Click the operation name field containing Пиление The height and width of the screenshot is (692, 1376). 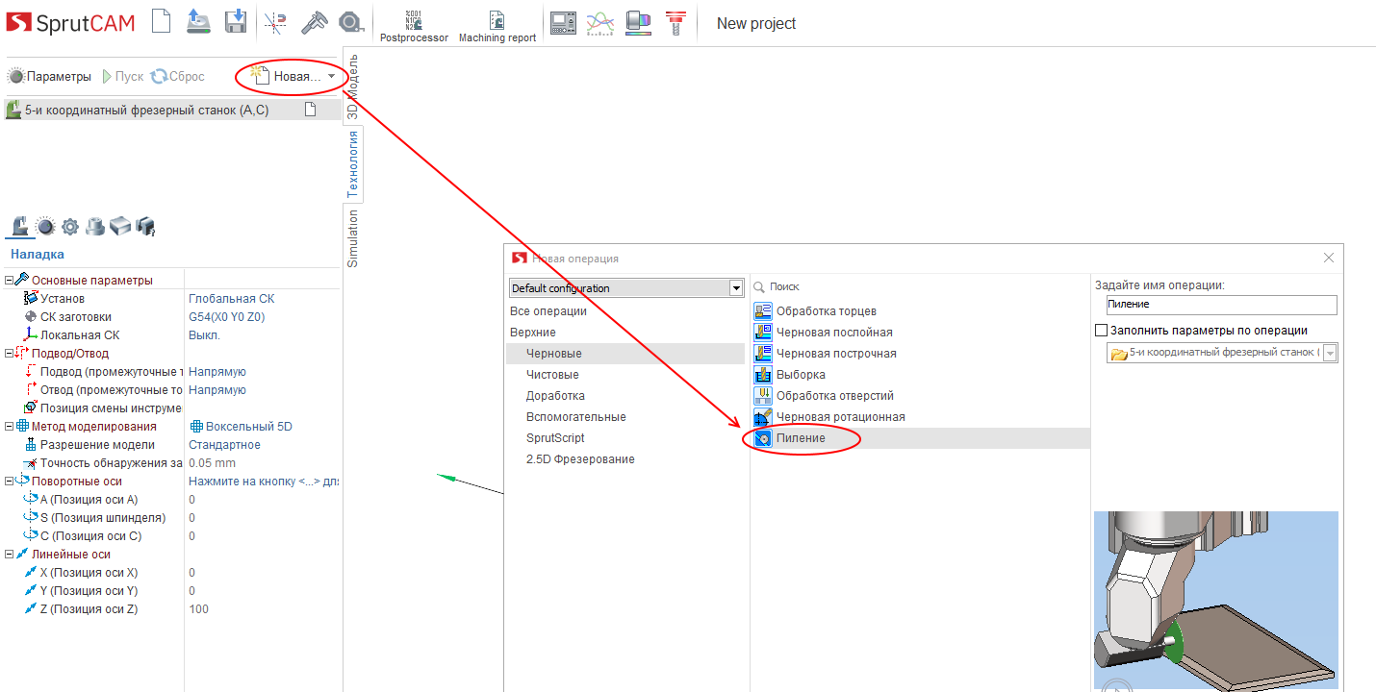point(1221,305)
